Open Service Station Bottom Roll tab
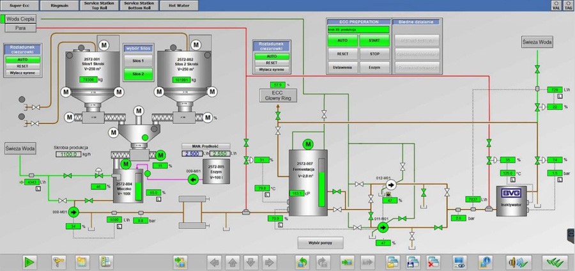Screen dimensions: 575x271 tap(139, 6)
